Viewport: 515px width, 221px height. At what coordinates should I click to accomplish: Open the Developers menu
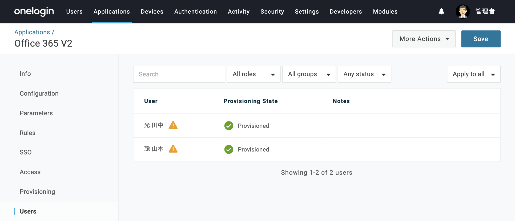click(x=346, y=11)
